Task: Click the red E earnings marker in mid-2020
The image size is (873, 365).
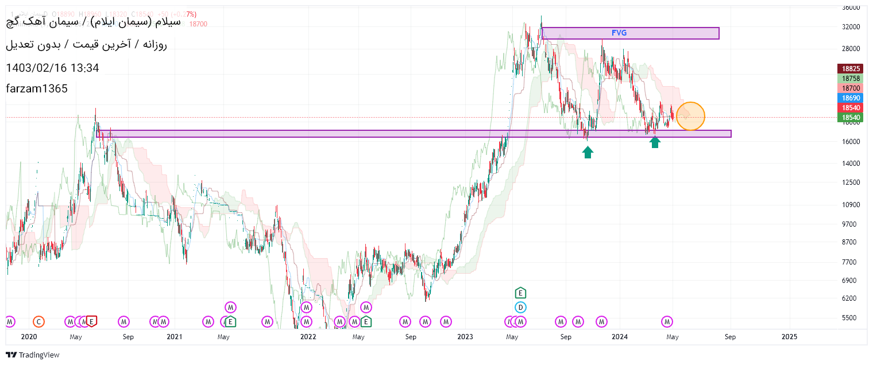Action: click(x=91, y=321)
